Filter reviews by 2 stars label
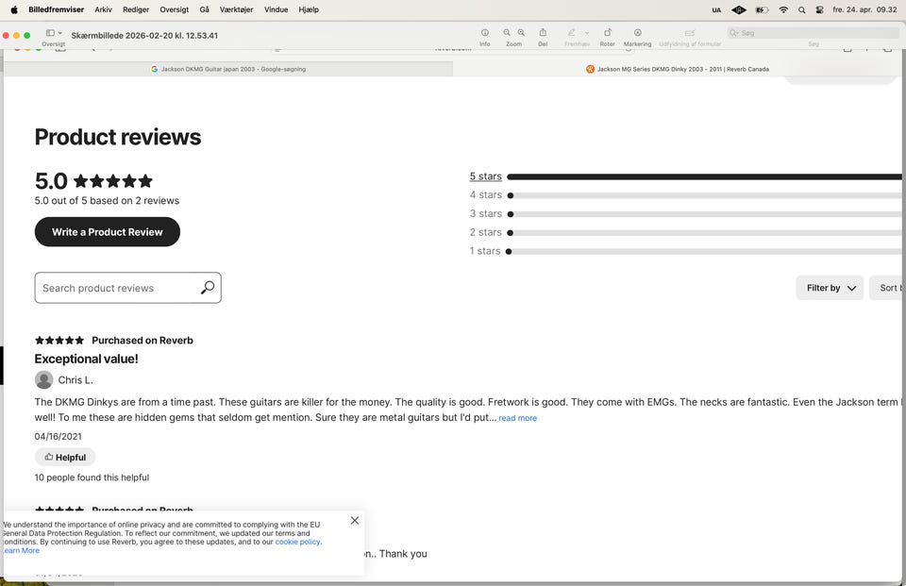Viewport: 906px width, 586px height. pos(485,232)
